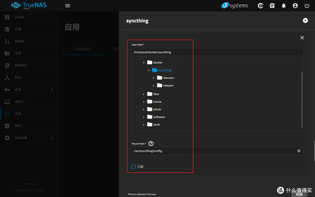Open the 仪表板 dashboard sidebar item
The height and width of the screenshot is (197, 315).
(x=29, y=17)
